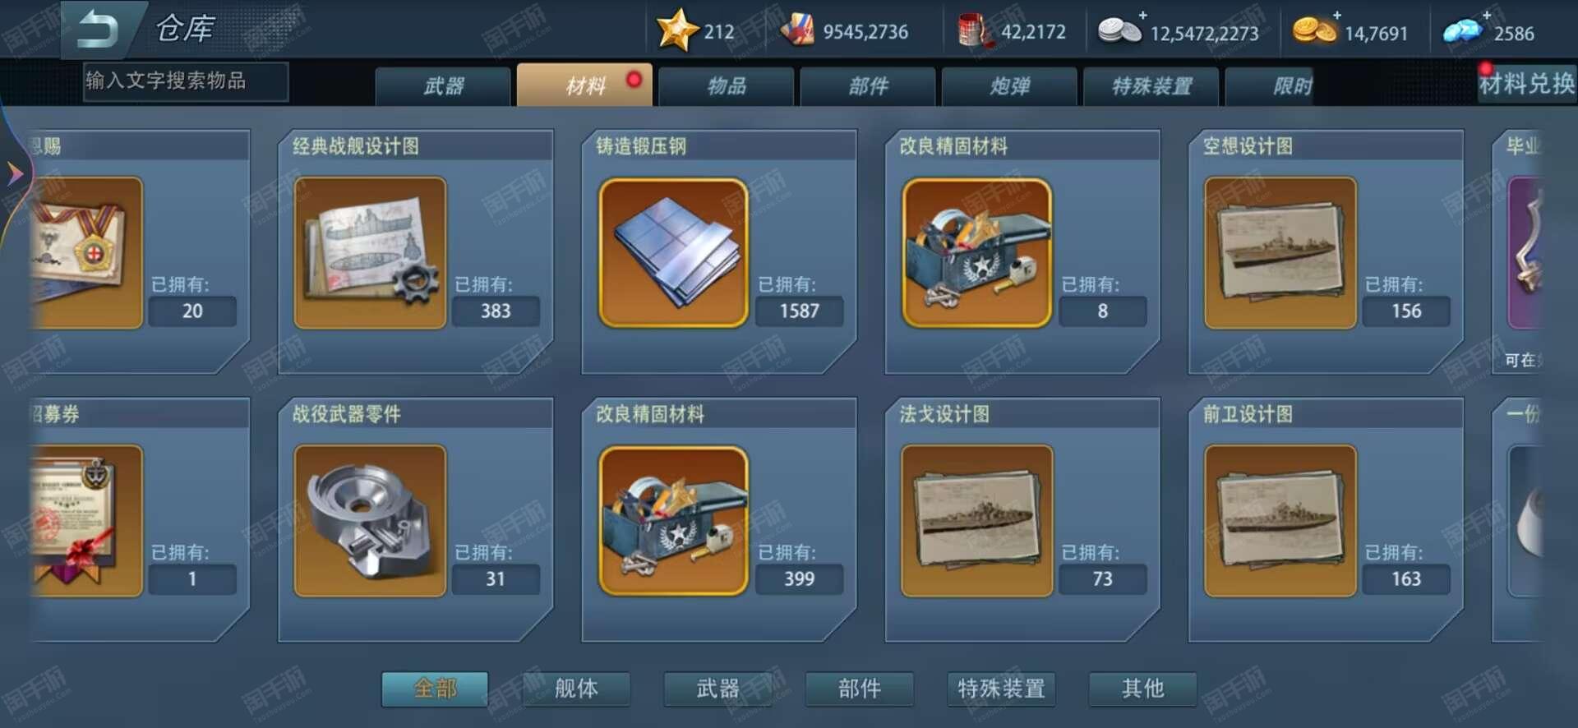Select the 法戈设计图 ship blueprint icon
1578x728 pixels.
click(976, 521)
